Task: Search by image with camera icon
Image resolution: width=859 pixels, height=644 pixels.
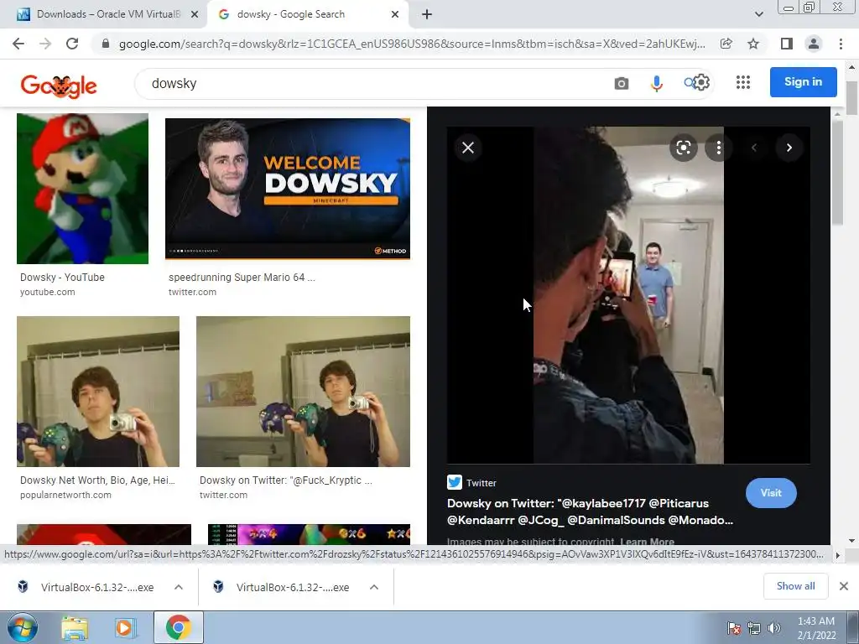Action: 622,83
